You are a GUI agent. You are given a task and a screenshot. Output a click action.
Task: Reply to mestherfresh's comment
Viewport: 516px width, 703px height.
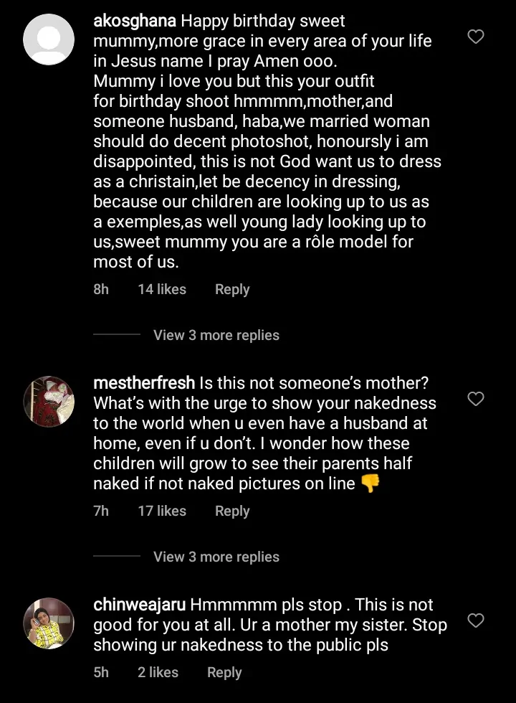point(232,511)
